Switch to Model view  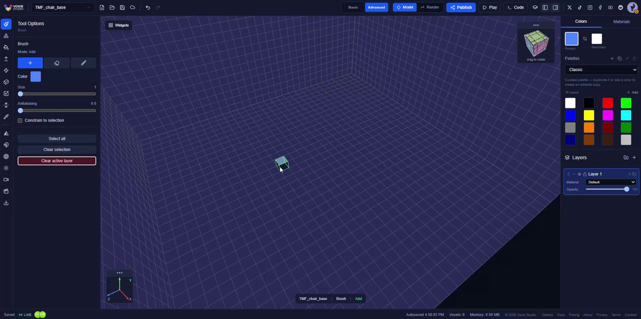point(405,7)
